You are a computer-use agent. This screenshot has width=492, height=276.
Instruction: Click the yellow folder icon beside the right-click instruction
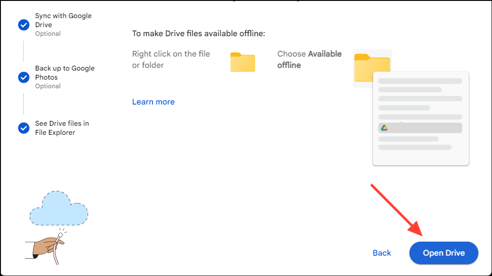[242, 62]
